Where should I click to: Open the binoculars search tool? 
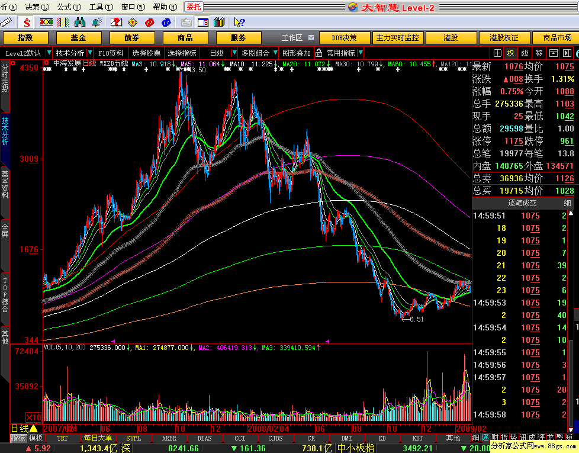80,23
